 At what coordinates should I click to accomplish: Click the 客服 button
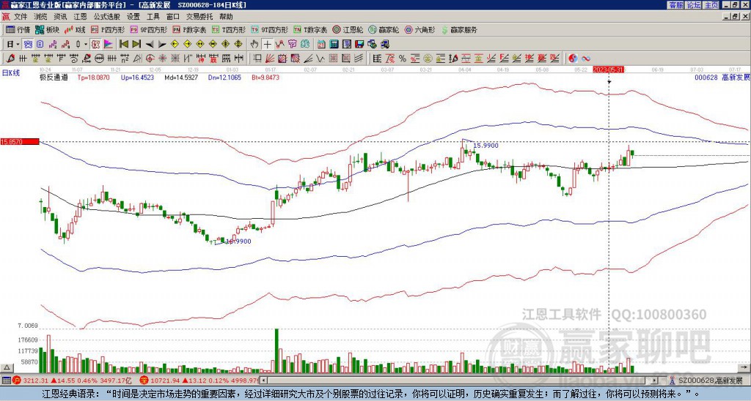click(x=675, y=5)
